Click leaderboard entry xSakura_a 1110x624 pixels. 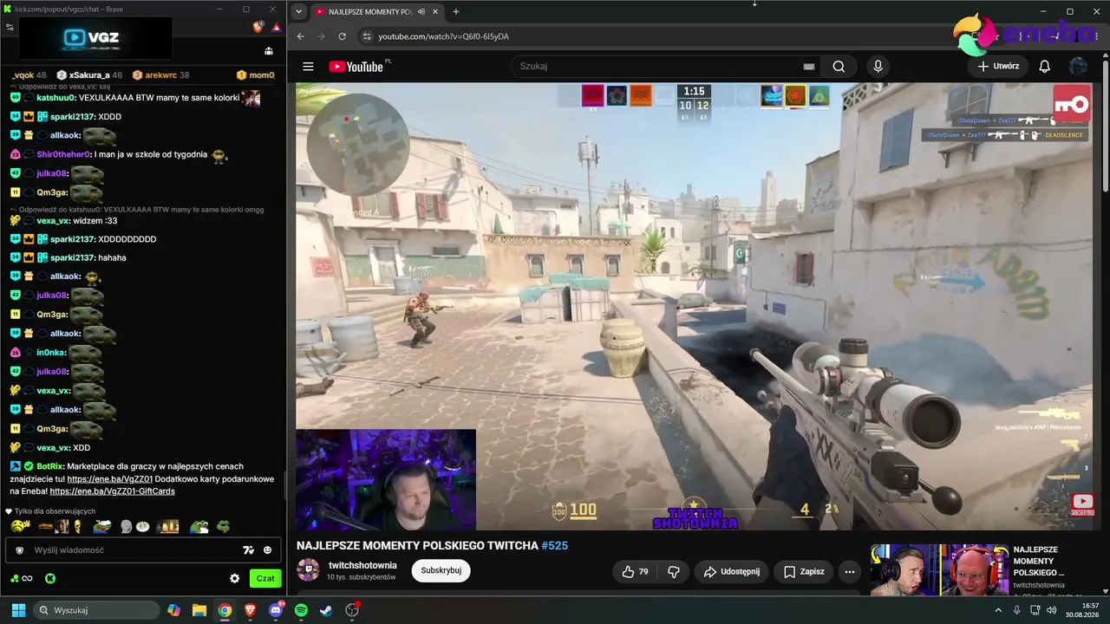[x=89, y=75]
